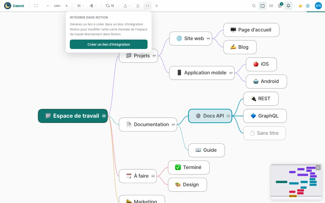Select the Guide node

click(x=206, y=150)
